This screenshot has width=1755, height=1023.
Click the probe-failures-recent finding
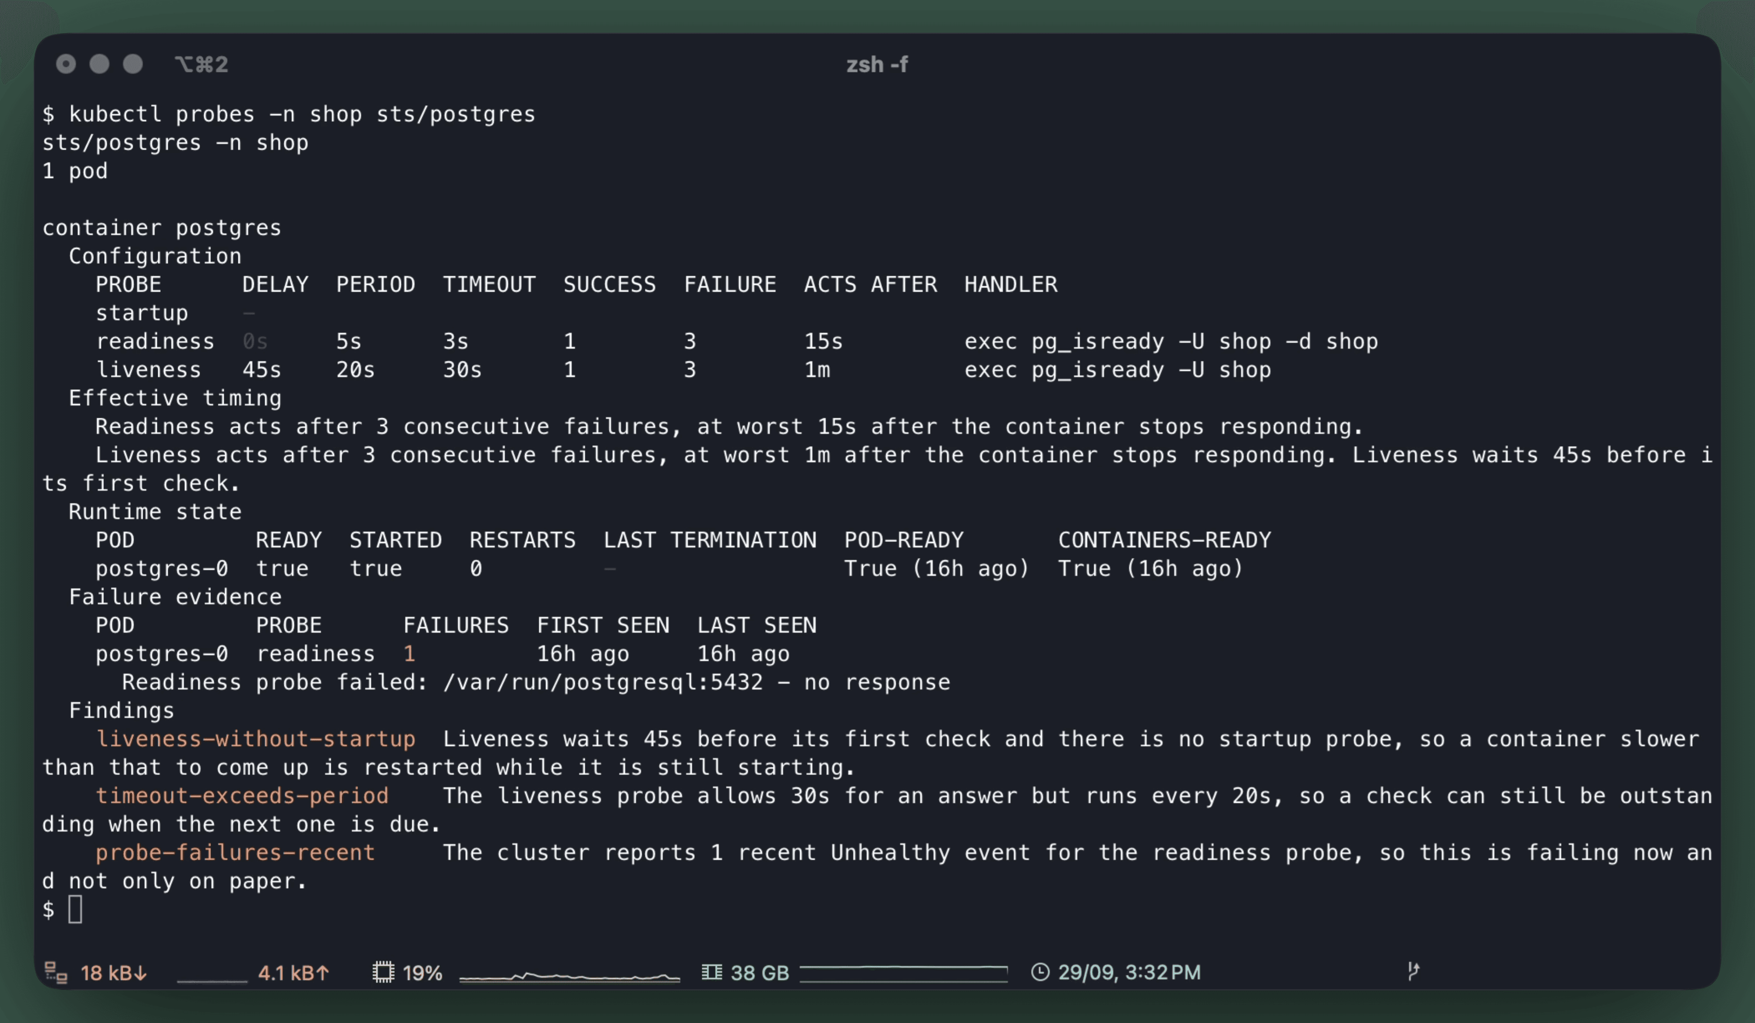click(235, 852)
